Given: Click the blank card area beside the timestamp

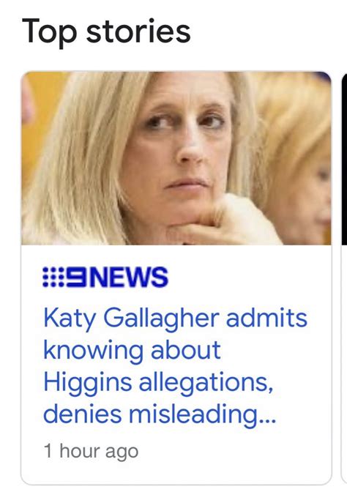Looking at the screenshot, I should tap(234, 452).
